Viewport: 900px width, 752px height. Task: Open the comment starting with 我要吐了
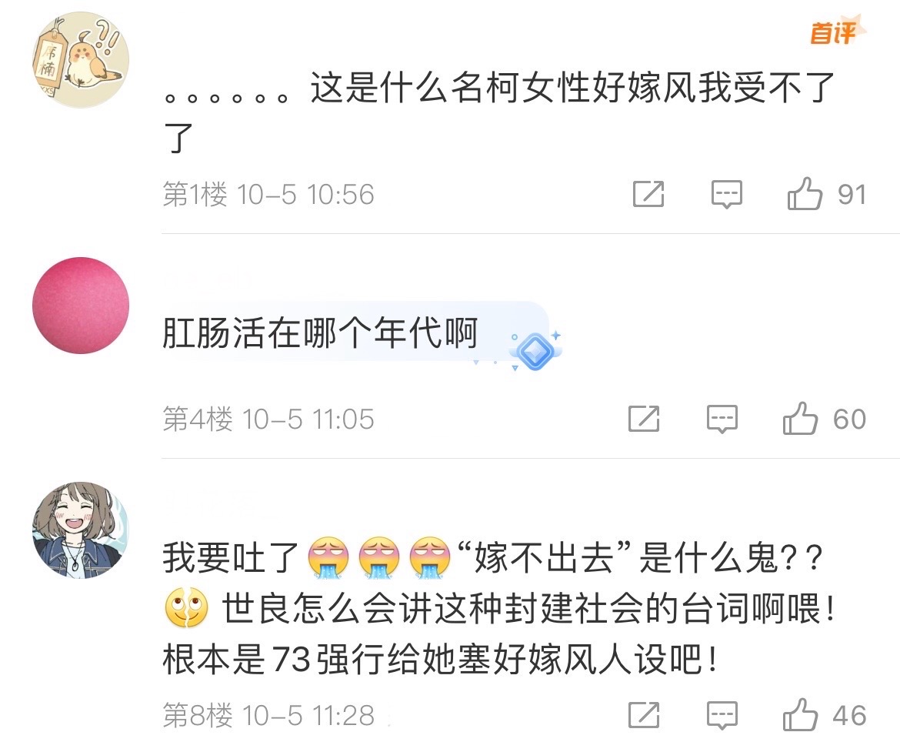pos(498,609)
